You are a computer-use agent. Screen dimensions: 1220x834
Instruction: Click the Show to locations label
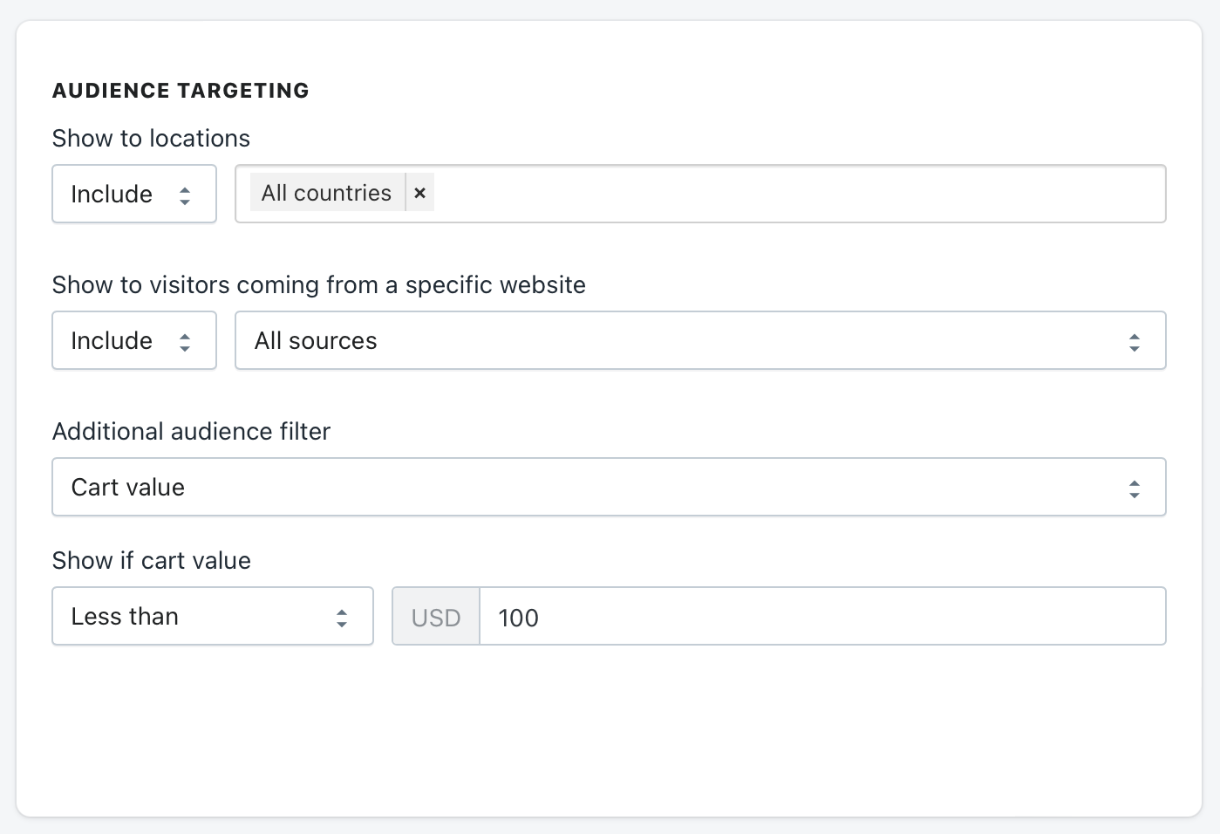click(x=151, y=138)
